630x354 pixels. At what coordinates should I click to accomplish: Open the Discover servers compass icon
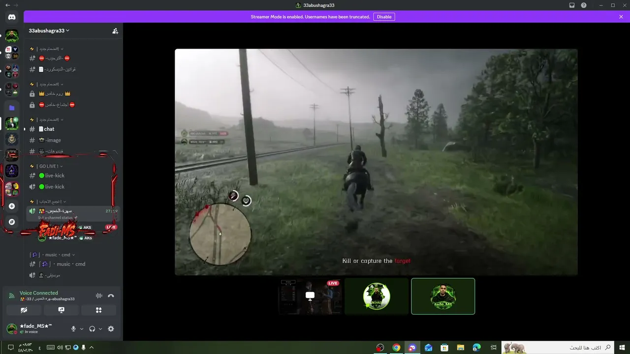(x=12, y=222)
